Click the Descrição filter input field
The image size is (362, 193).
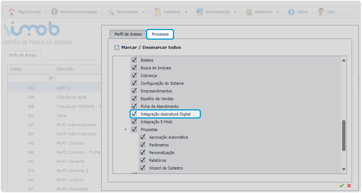pos(78,79)
